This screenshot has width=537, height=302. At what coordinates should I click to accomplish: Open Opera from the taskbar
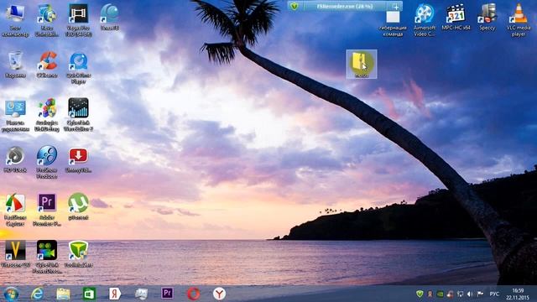[194, 294]
